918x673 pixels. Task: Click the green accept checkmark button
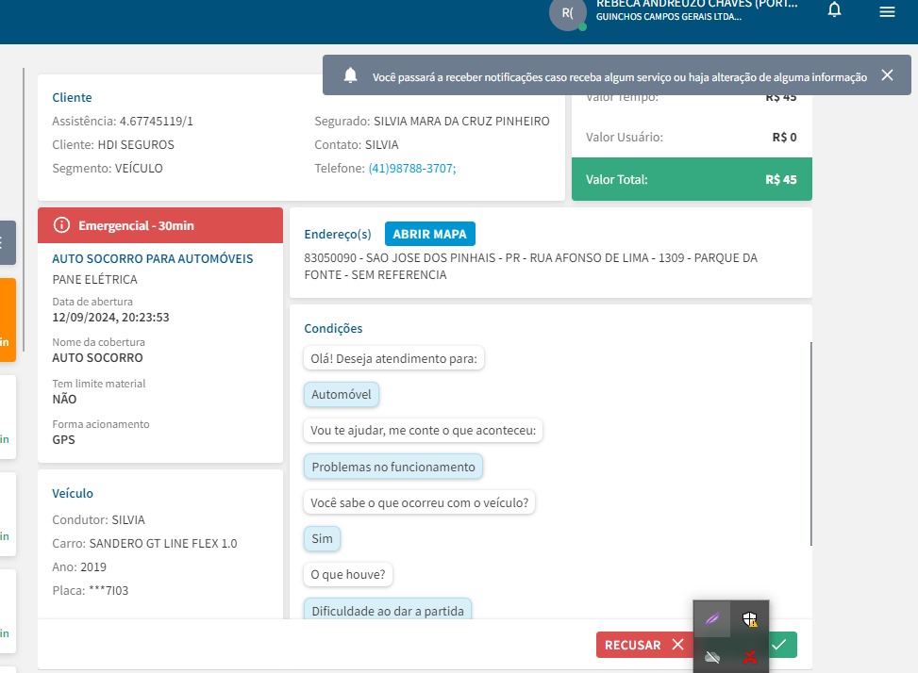(x=782, y=645)
